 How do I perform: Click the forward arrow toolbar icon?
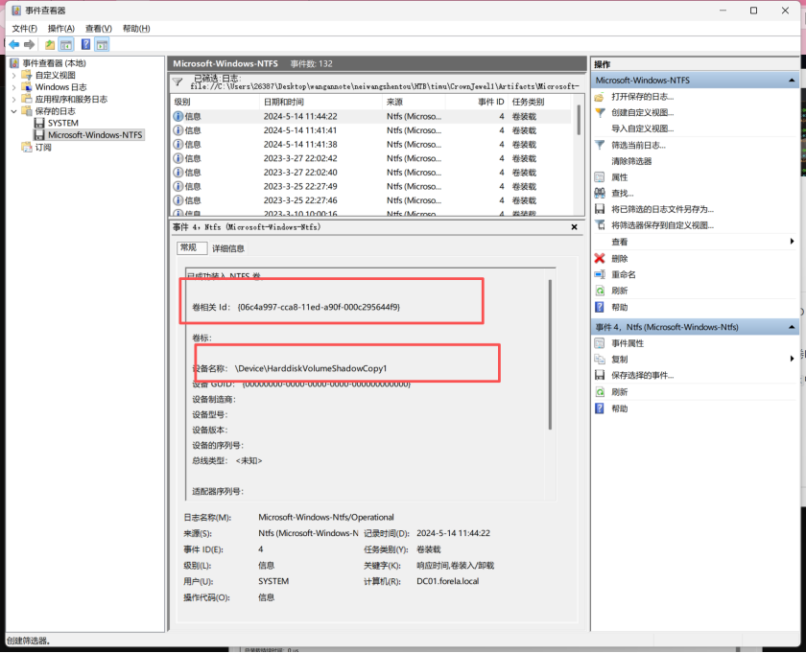30,45
